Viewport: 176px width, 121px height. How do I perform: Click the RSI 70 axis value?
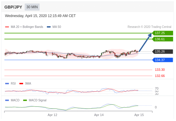pos(157,88)
